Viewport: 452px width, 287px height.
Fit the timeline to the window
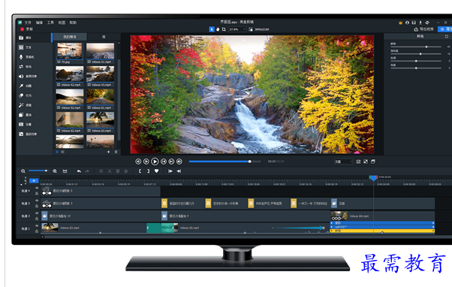pyautogui.click(x=65, y=171)
